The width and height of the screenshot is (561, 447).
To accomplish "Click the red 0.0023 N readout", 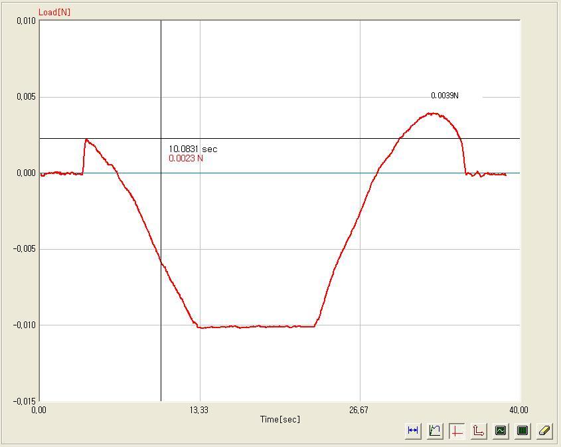I will 186,159.
